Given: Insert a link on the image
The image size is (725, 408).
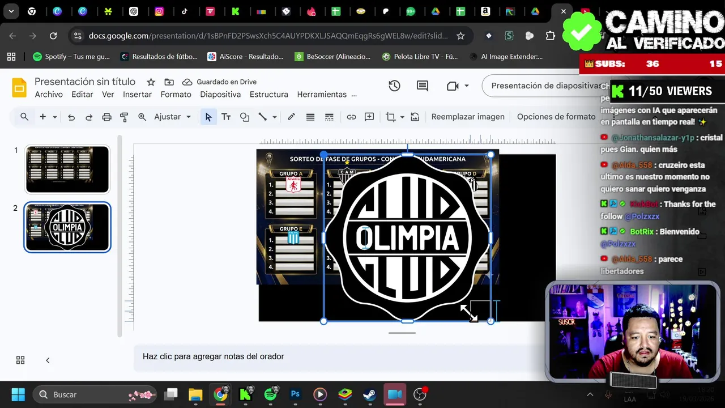Looking at the screenshot, I should point(351,117).
